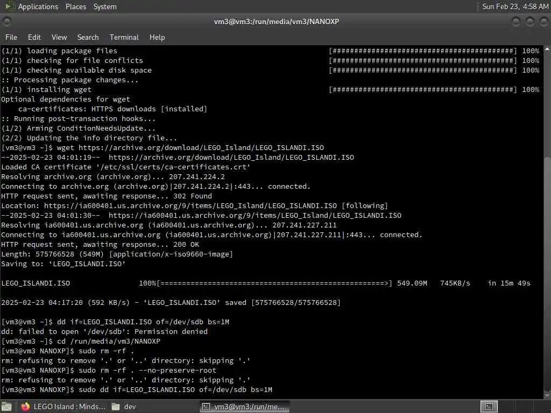551x413 pixels.
Task: Click the 'loading package files' line
Action: click(x=59, y=51)
